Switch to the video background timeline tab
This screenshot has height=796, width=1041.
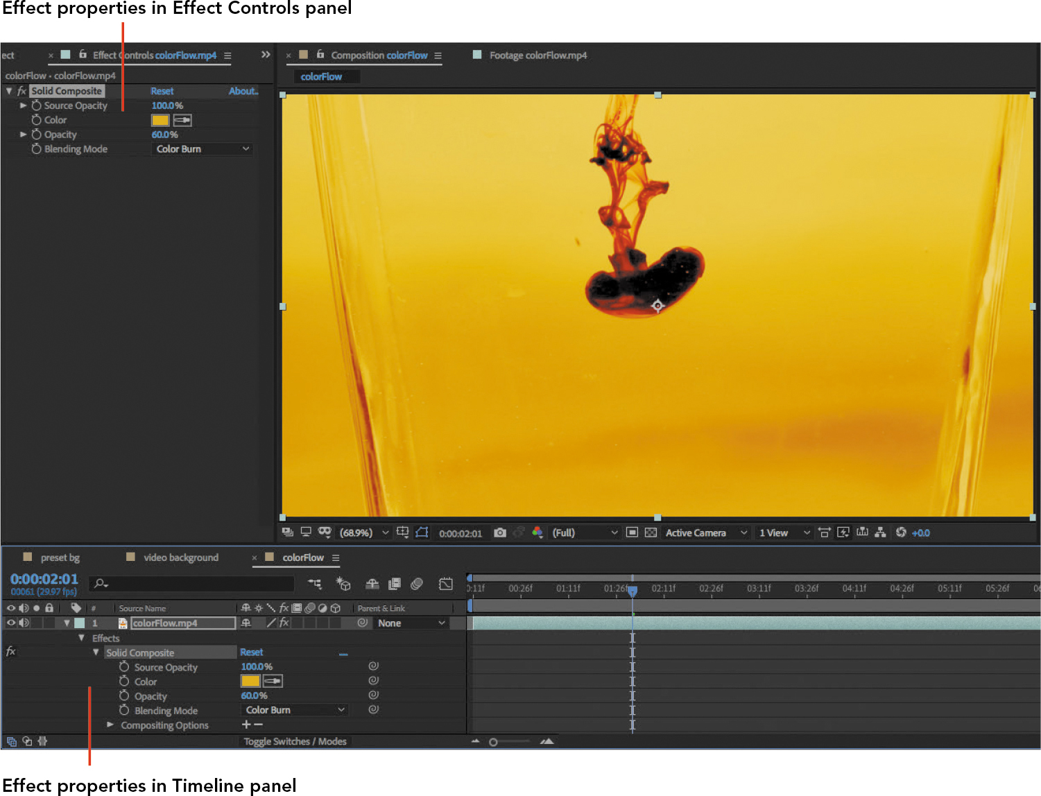point(181,557)
